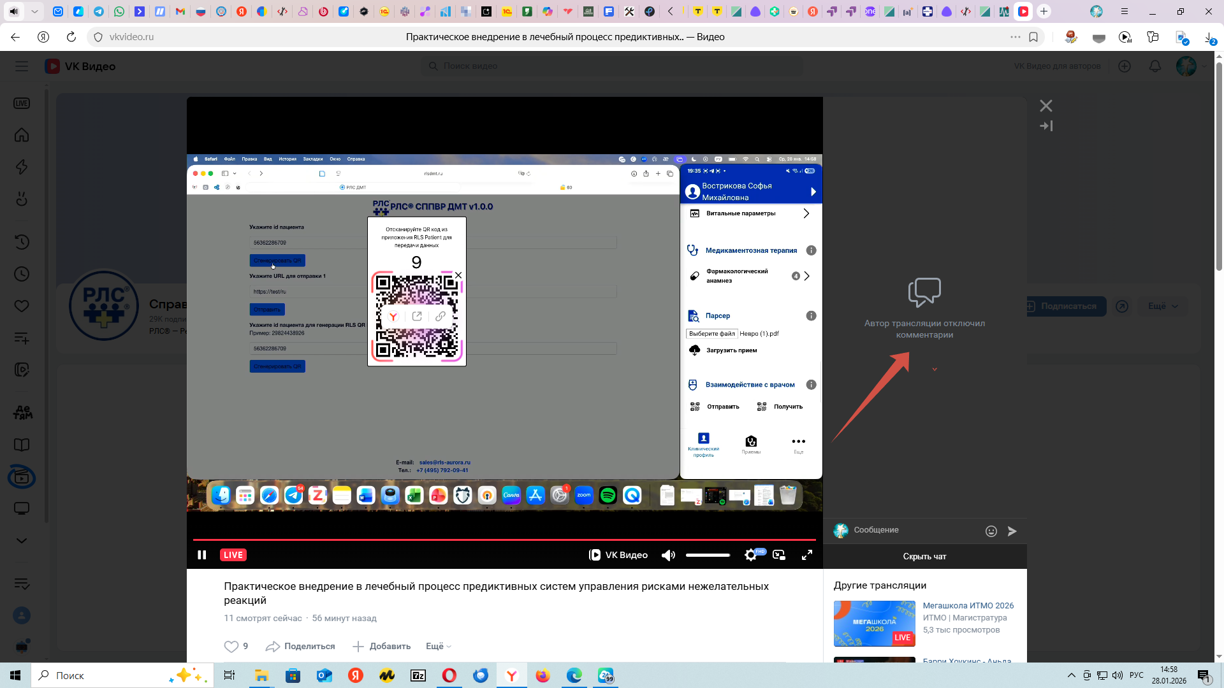This screenshot has height=688, width=1224.
Task: Open the checklist subscriptions icon in the sidebar
Action: [22, 584]
